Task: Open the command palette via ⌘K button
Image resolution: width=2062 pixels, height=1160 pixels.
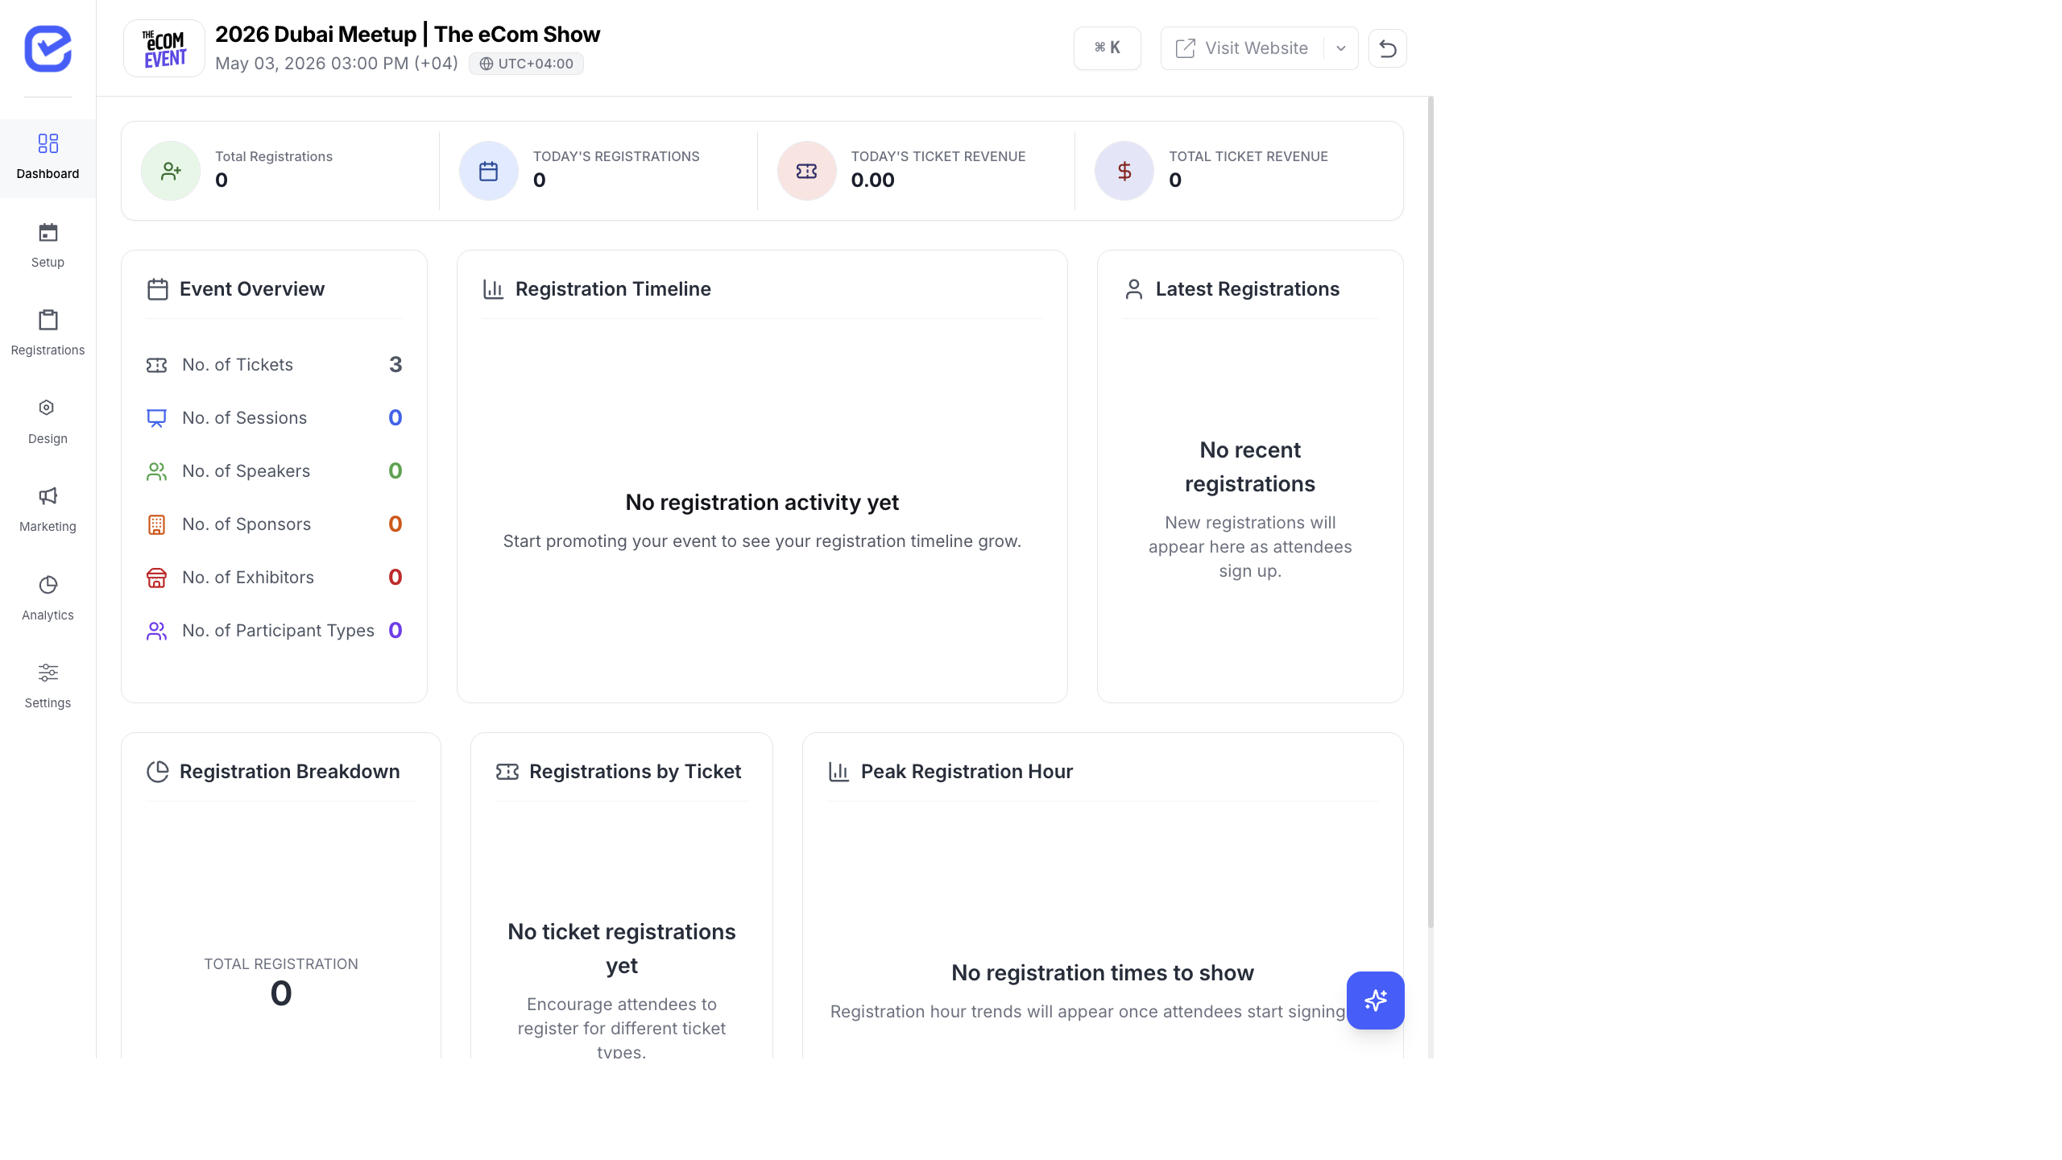Action: (1106, 48)
